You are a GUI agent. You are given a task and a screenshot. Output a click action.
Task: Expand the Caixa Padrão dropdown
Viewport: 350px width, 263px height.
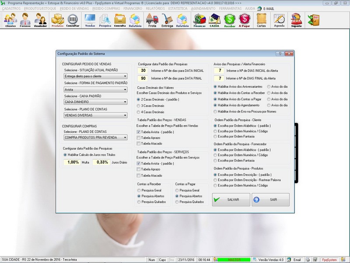click(125, 102)
